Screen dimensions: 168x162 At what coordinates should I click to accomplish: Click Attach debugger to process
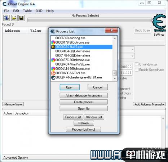coord(84,95)
